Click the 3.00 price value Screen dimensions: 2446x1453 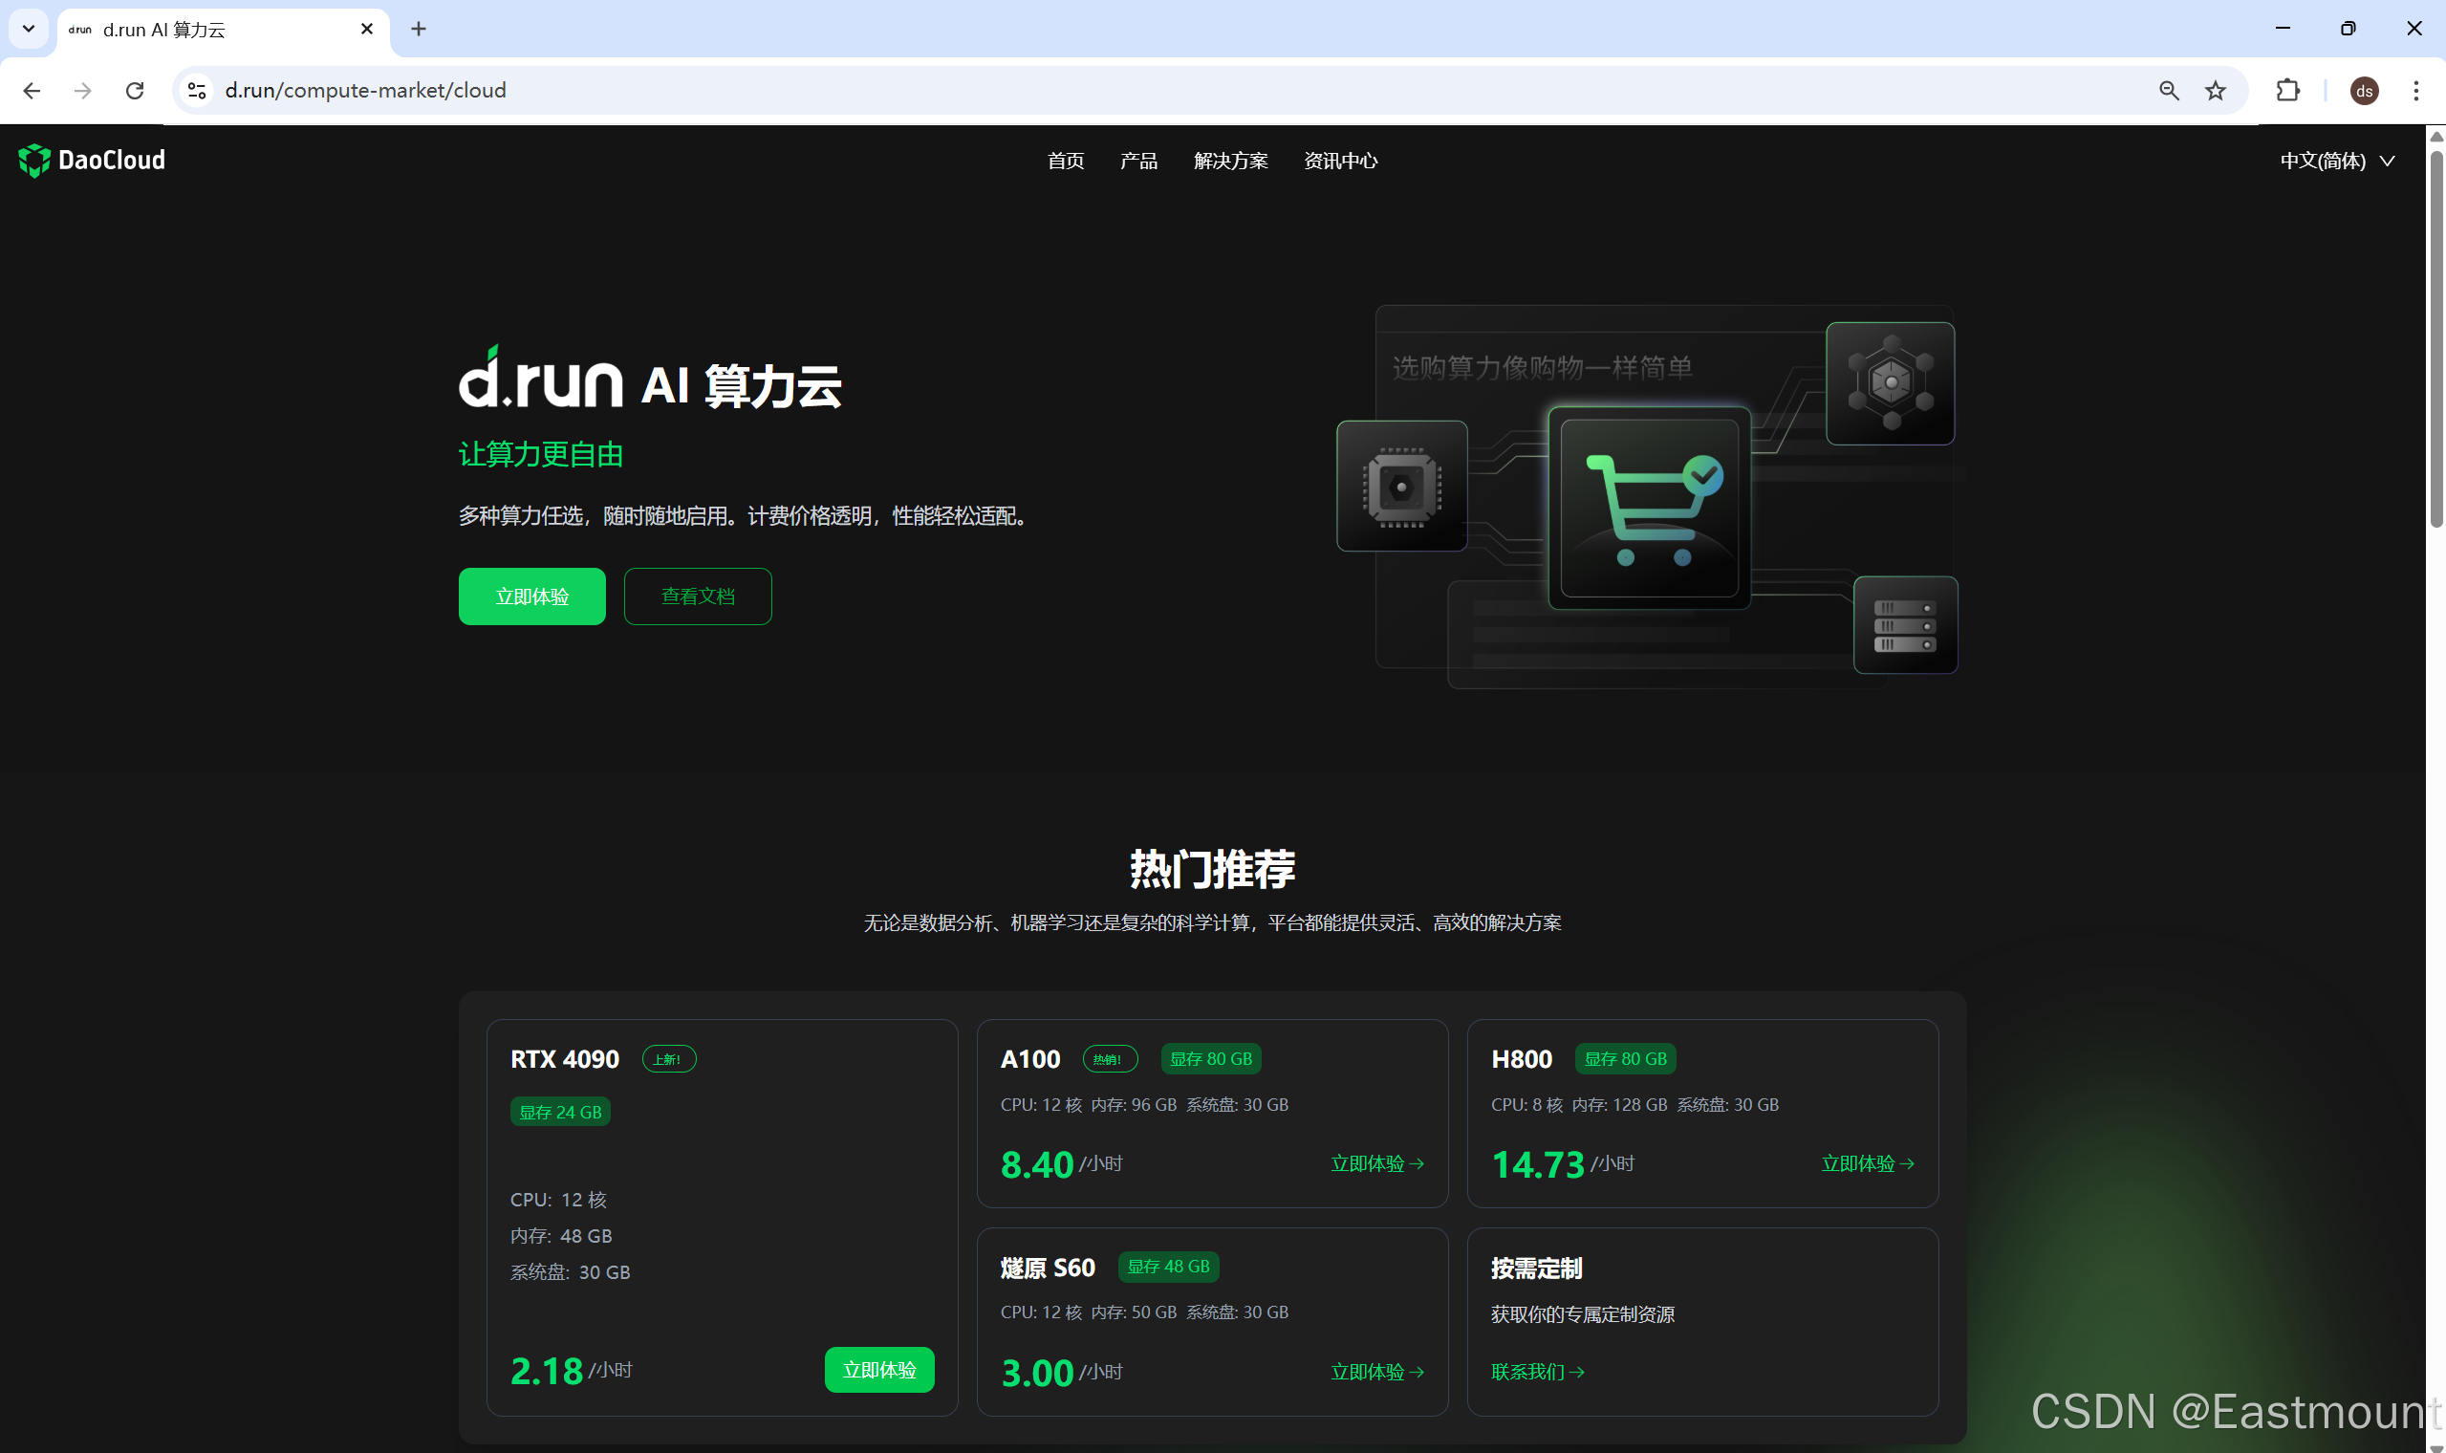point(1036,1374)
